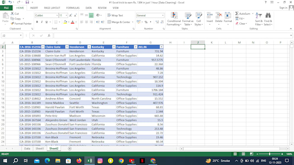Click the Copy button

[x=16, y=19]
